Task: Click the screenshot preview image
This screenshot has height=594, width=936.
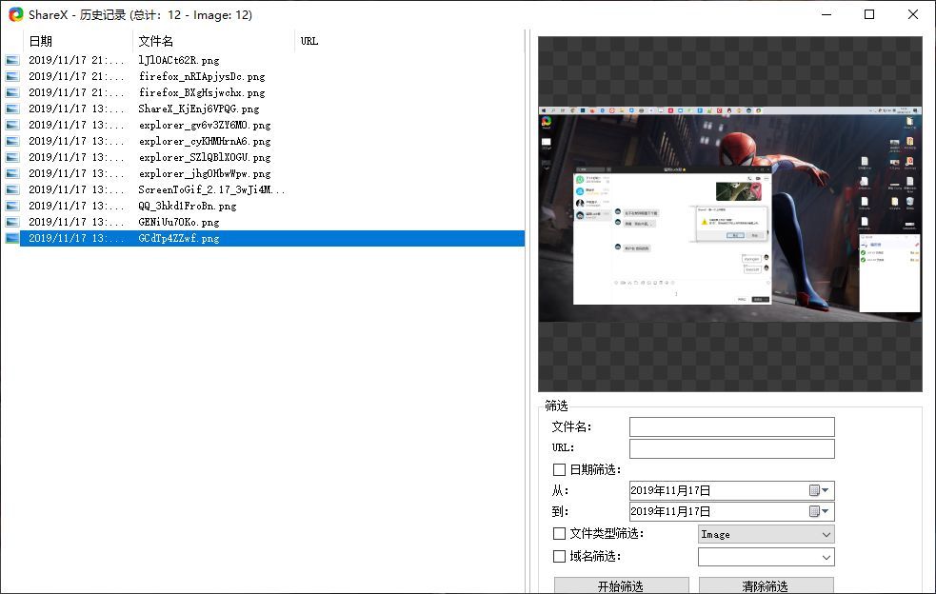Action: 730,214
